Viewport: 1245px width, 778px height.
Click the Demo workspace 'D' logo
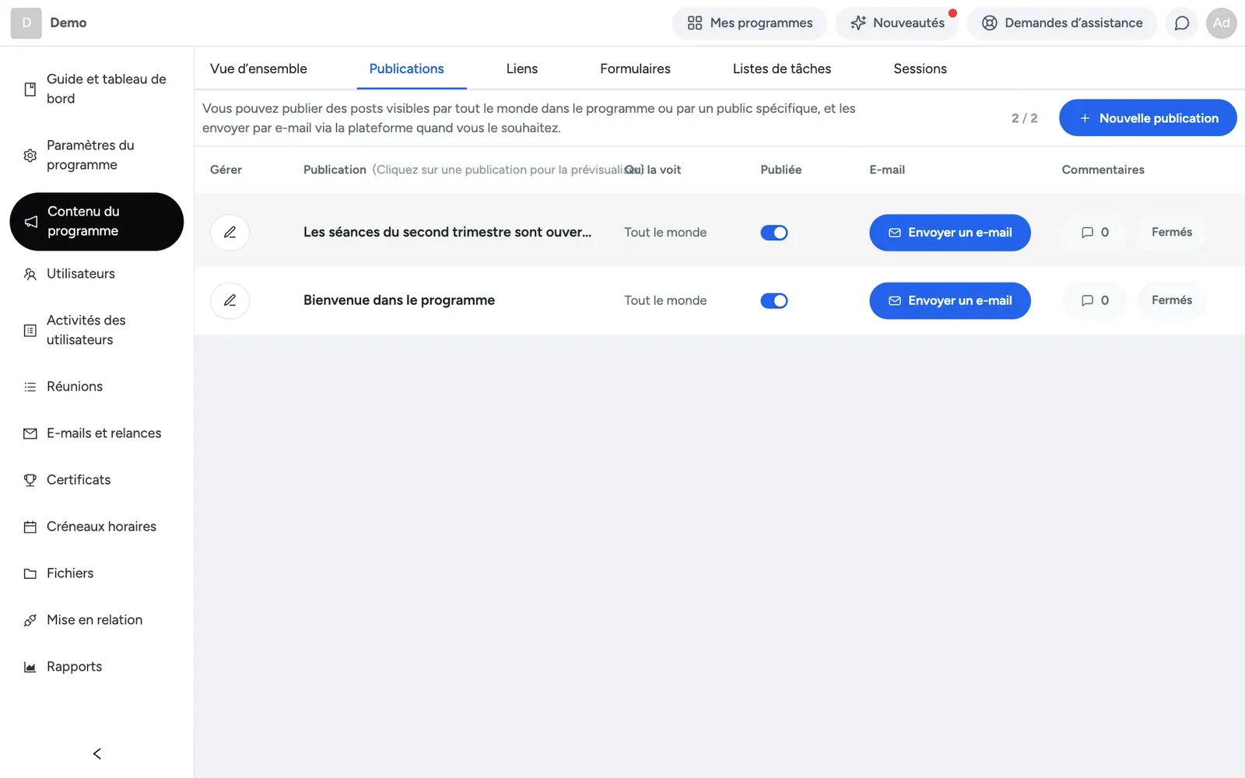26,23
